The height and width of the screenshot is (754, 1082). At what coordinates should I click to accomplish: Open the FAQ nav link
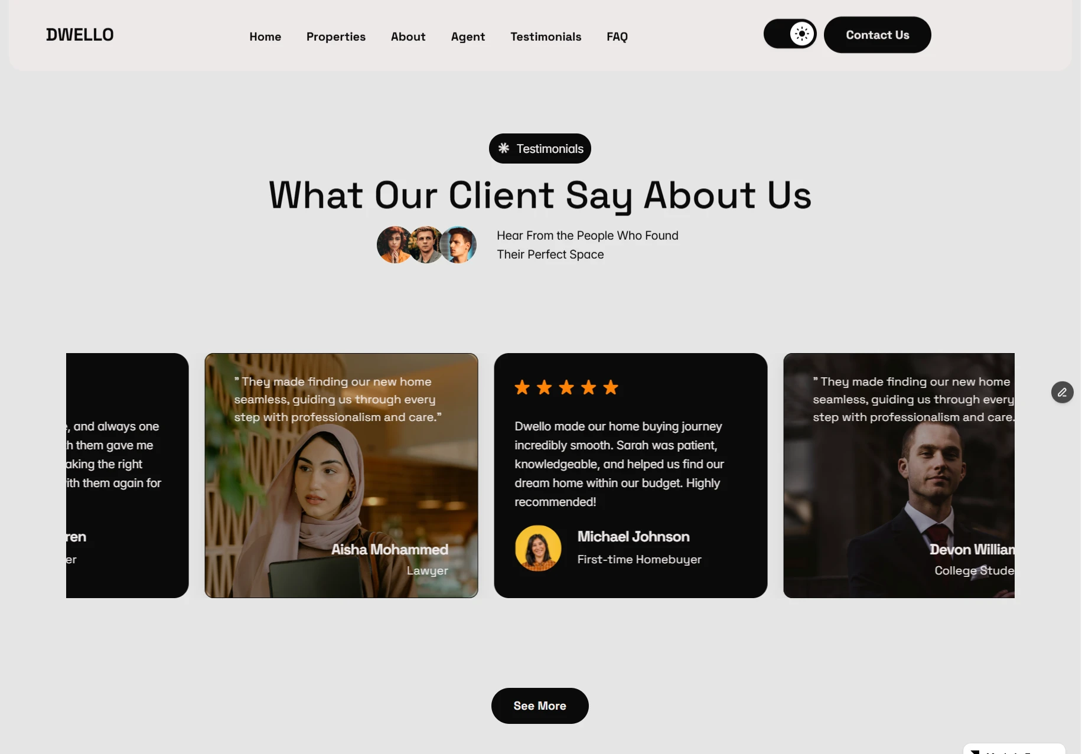point(617,37)
